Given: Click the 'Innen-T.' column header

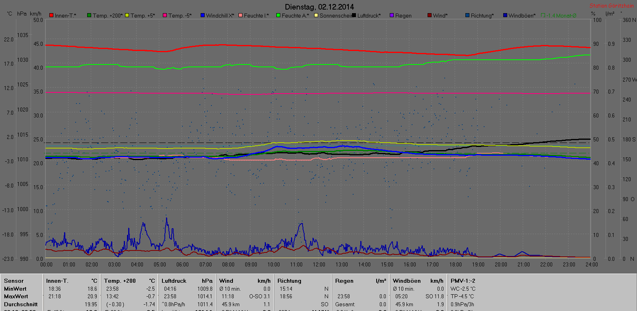Looking at the screenshot, I should [x=57, y=281].
